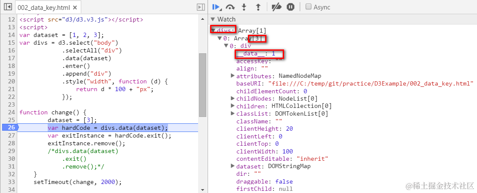Show the file navigator panel

click(8, 7)
